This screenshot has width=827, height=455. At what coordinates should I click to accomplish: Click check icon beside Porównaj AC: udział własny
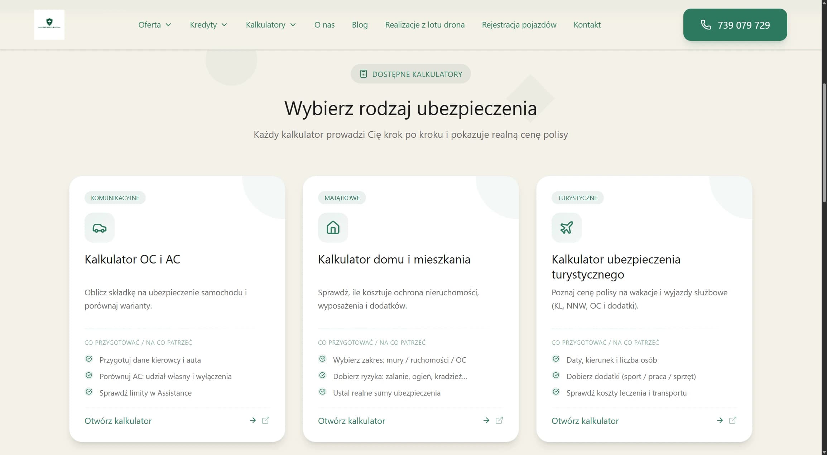point(89,375)
